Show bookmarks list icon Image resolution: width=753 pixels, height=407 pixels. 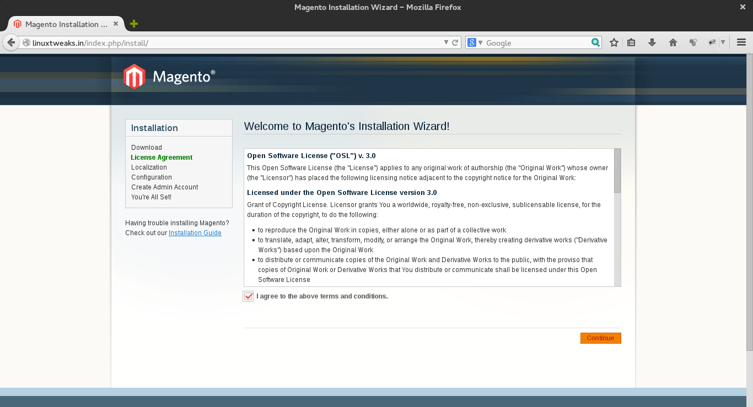[632, 42]
